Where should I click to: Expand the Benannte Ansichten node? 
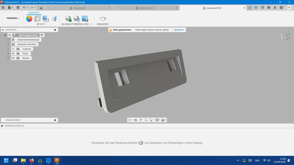point(8,44)
